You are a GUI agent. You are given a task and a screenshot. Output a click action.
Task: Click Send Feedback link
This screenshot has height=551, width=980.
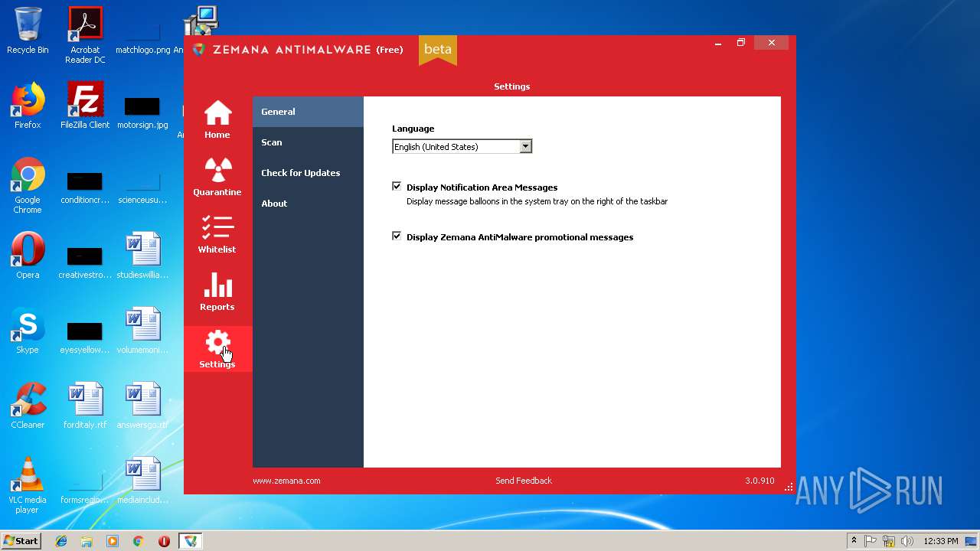click(524, 481)
